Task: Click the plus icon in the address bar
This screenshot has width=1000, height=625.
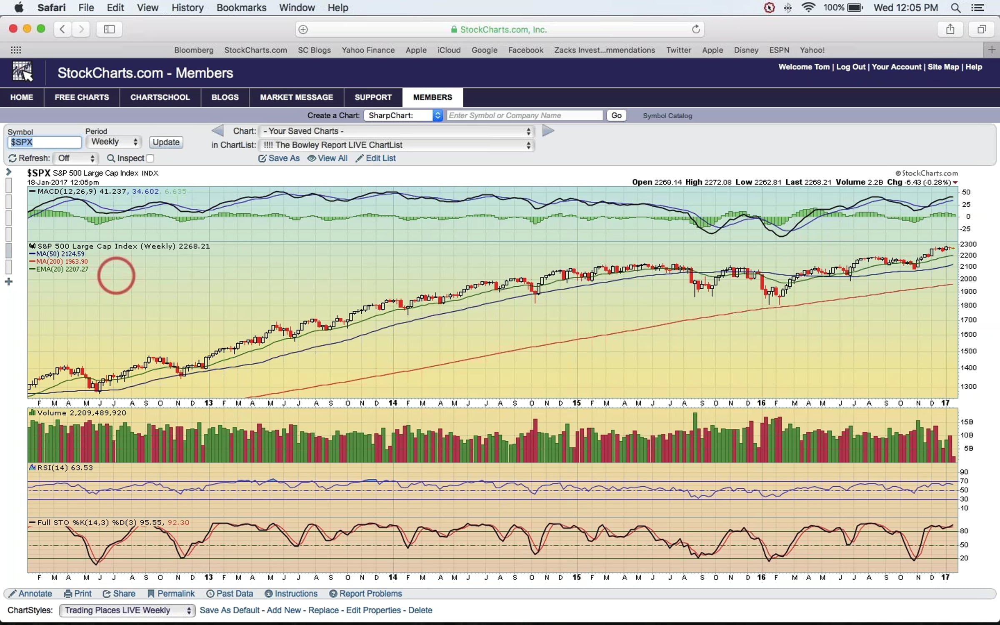Action: click(303, 29)
